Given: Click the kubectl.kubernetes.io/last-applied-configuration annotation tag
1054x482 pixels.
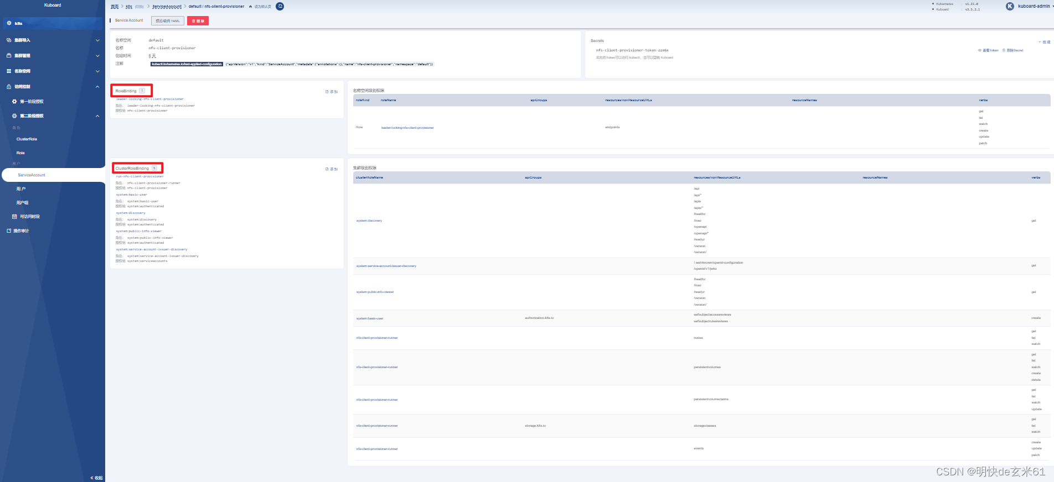Looking at the screenshot, I should coord(187,64).
